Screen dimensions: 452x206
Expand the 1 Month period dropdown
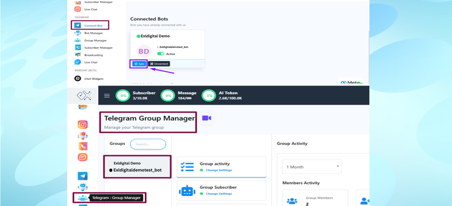312,167
